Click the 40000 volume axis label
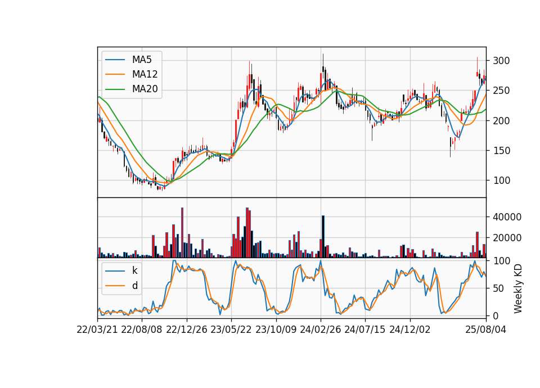Image resolution: width=540 pixels, height=388 pixels. coord(507,217)
